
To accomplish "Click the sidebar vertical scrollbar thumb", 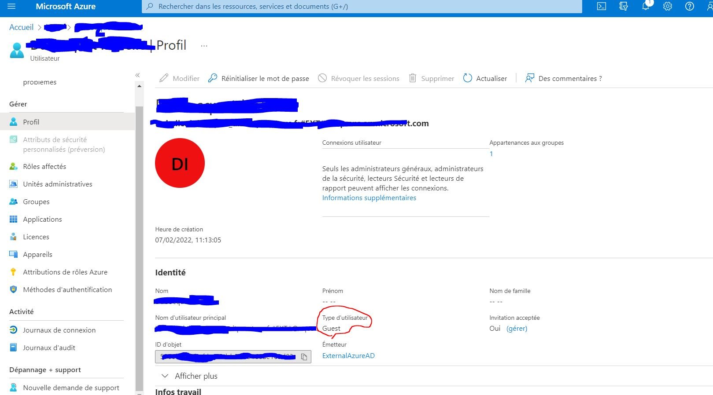I will (x=139, y=249).
